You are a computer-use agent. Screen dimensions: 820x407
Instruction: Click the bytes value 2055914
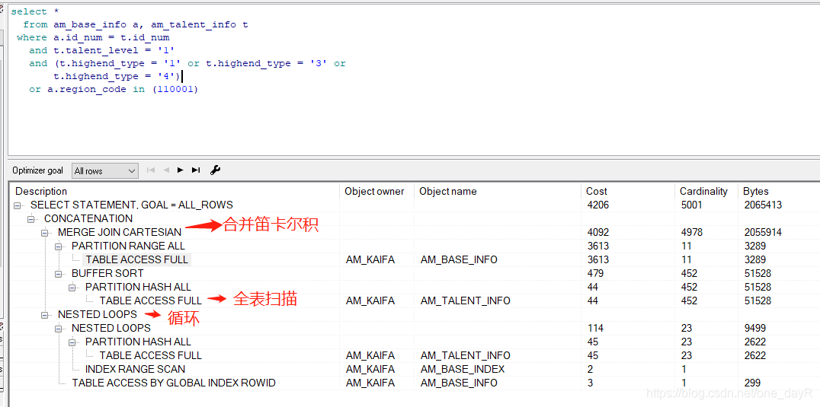tap(763, 232)
